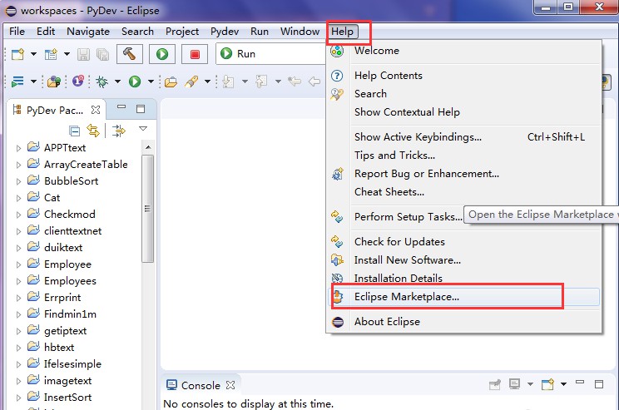Open the Navigate menu
Image resolution: width=619 pixels, height=410 pixels.
point(88,31)
